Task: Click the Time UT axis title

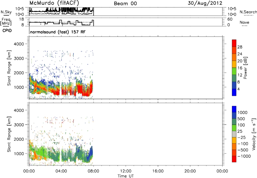Action: 126,176
